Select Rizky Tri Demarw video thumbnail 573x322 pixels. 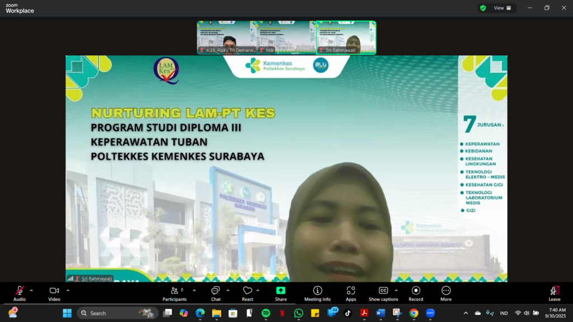click(227, 37)
